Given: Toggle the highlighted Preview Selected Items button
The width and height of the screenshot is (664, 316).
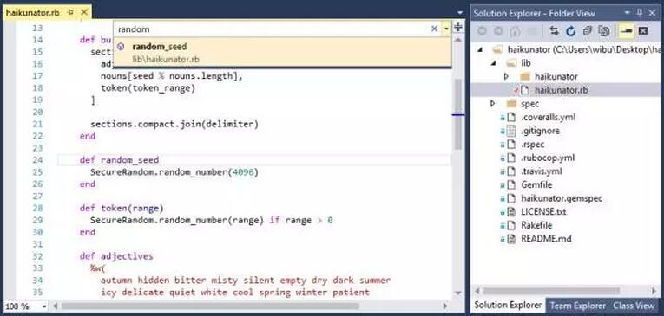Looking at the screenshot, I should click(x=627, y=30).
